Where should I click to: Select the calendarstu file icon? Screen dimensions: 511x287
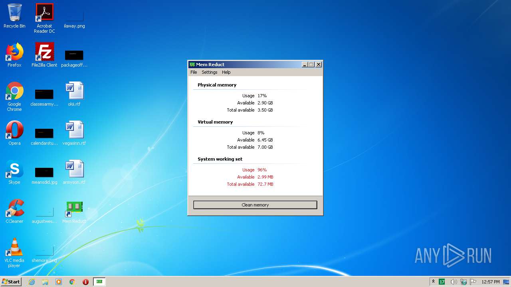tap(44, 136)
